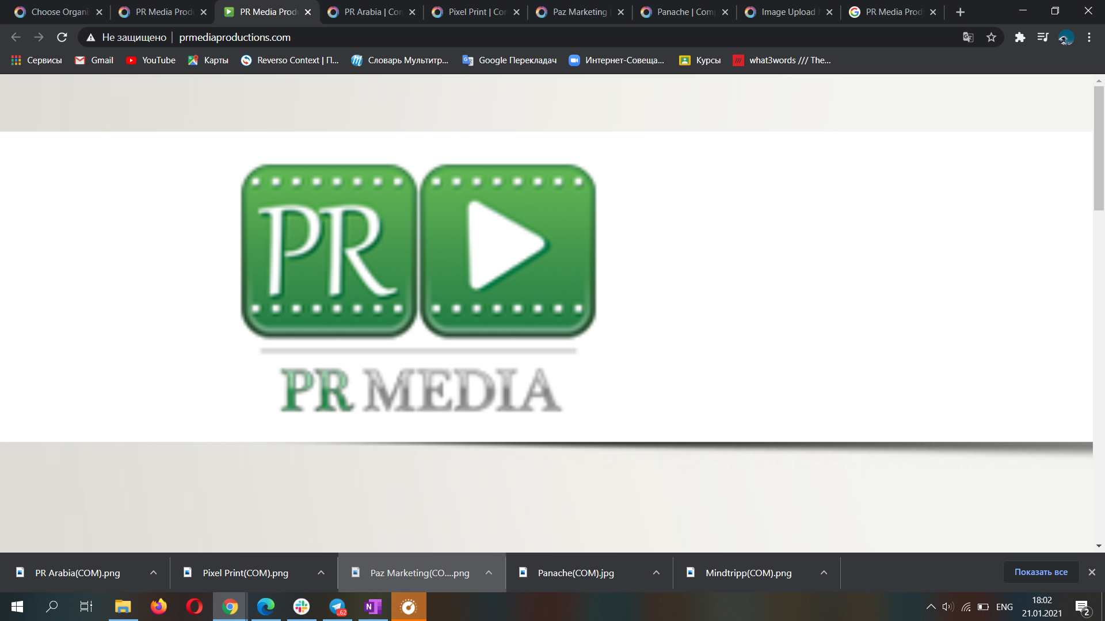1105x621 pixels.
Task: Click the page reload icon
Action: (x=62, y=37)
